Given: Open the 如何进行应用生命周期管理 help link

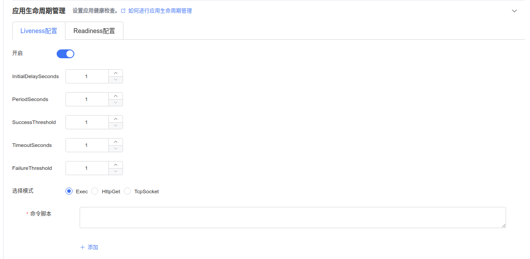Looking at the screenshot, I should coord(160,11).
